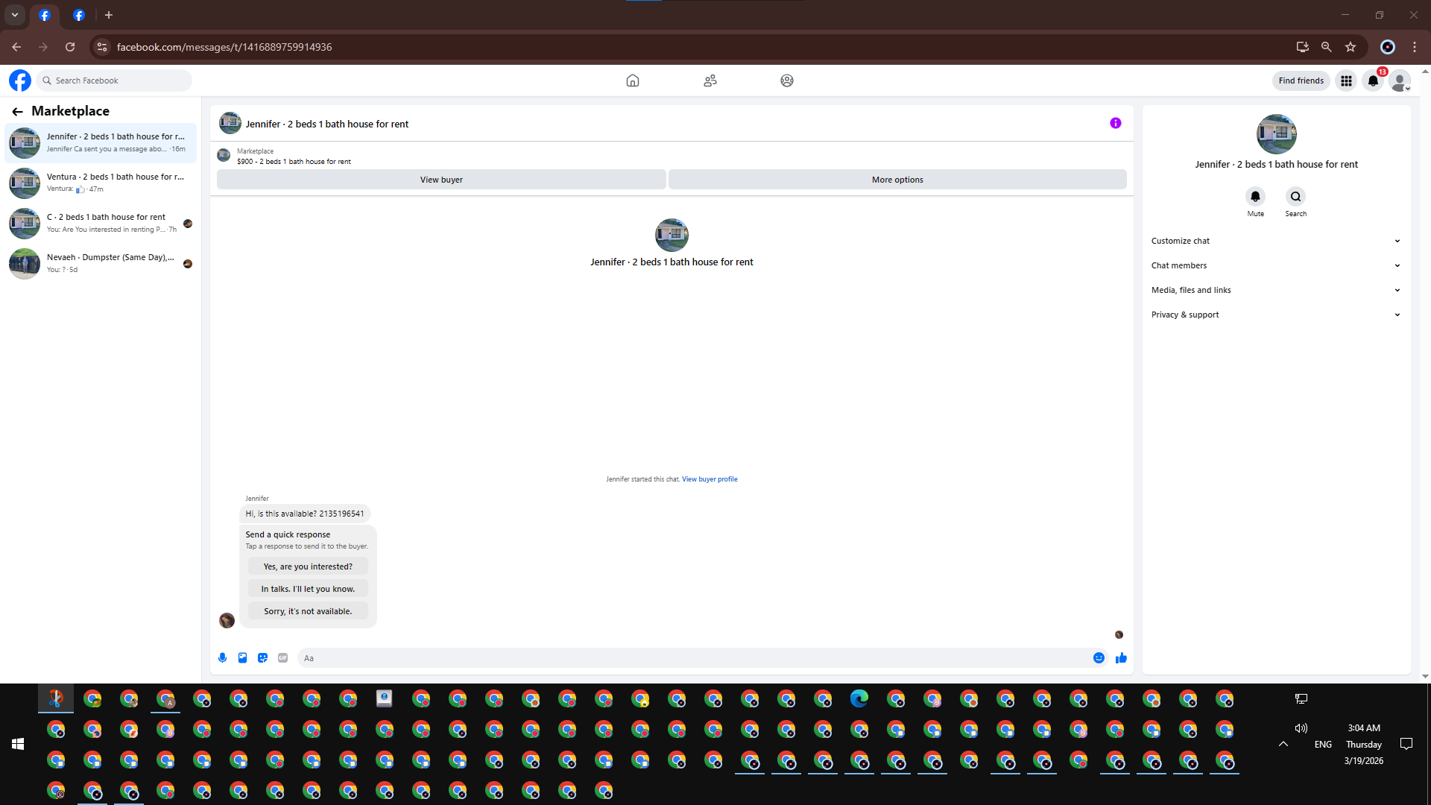The height and width of the screenshot is (805, 1431).
Task: Expand the Chat members section
Action: 1275,265
